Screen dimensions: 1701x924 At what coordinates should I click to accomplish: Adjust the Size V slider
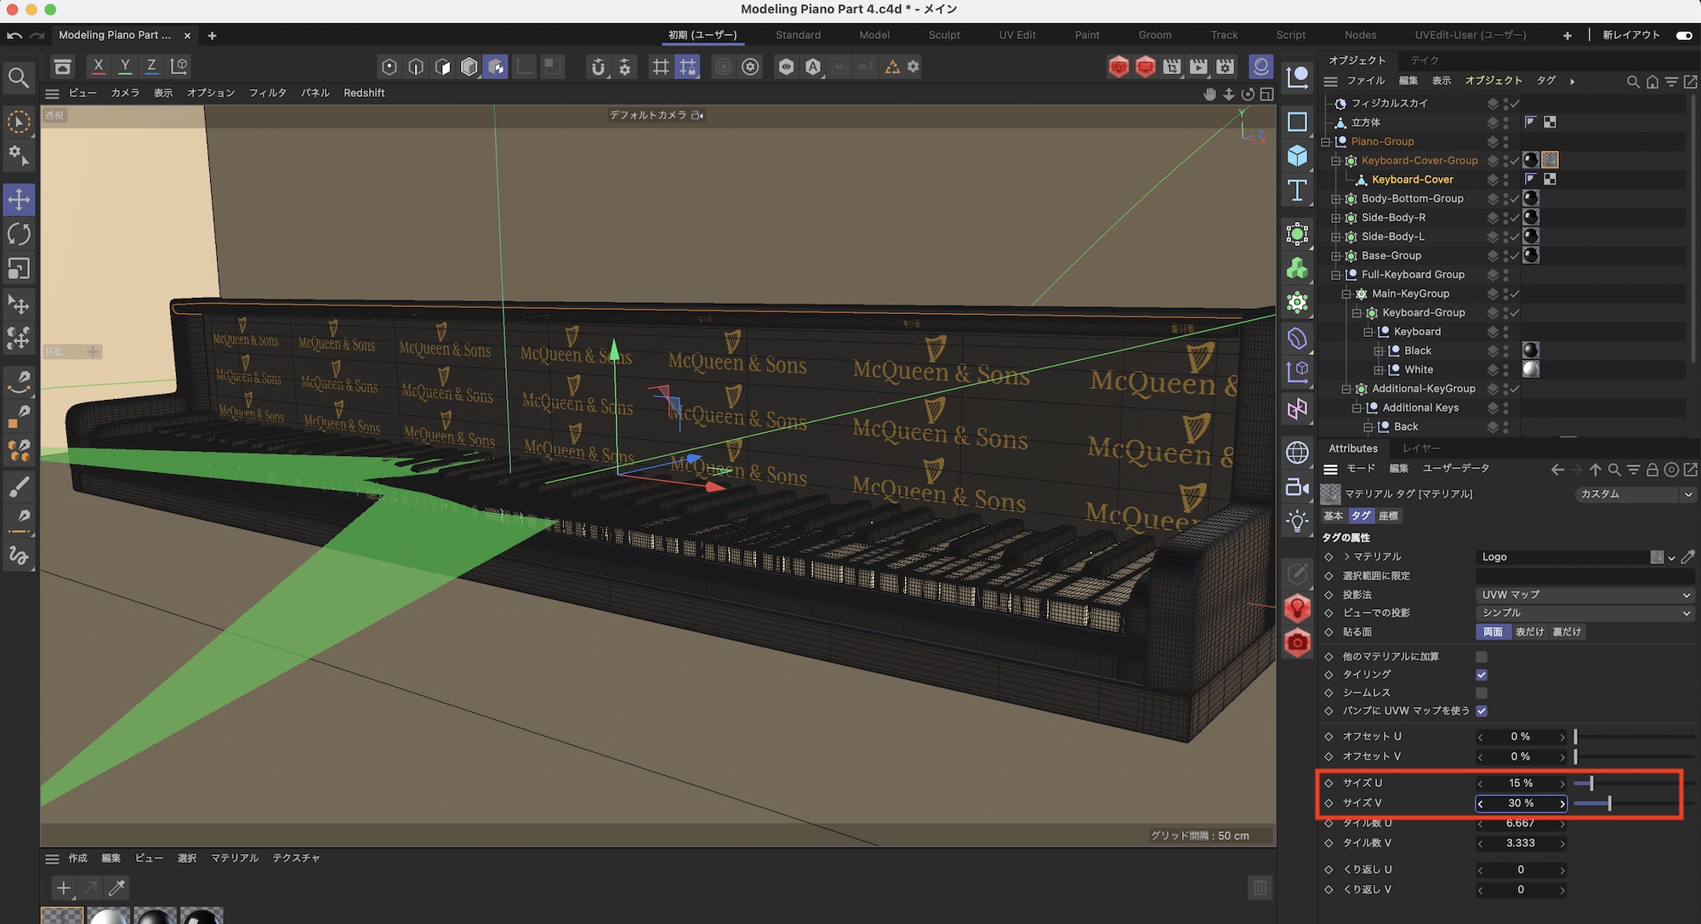tap(1609, 803)
